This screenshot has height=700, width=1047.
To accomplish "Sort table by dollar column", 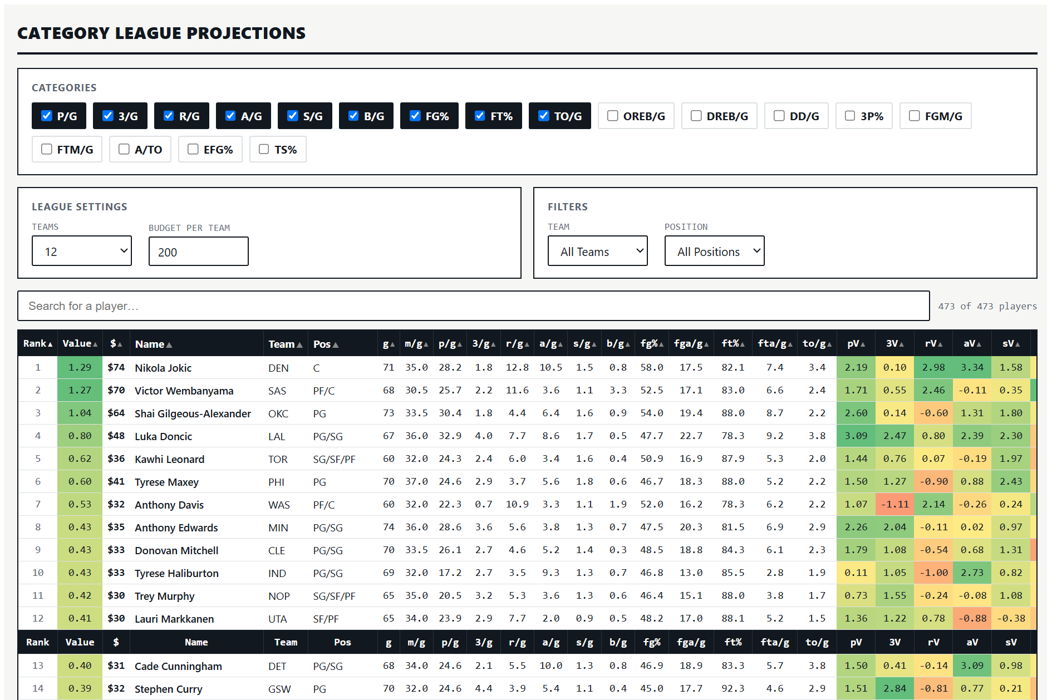I will pyautogui.click(x=116, y=344).
